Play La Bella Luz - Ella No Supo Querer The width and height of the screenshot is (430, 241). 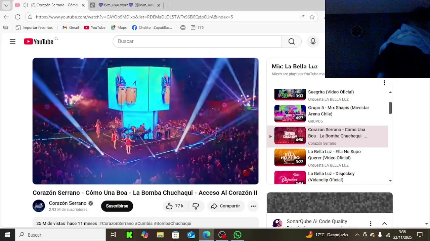pyautogui.click(x=327, y=158)
